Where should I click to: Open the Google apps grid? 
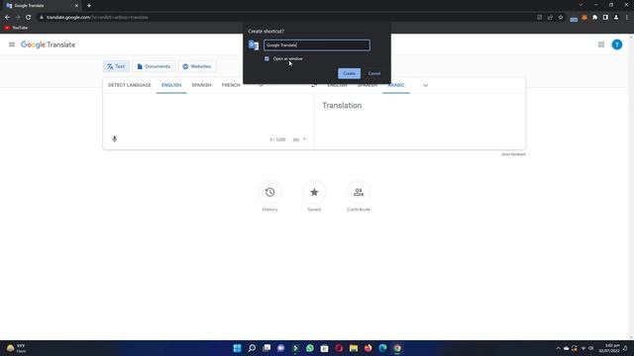(601, 44)
